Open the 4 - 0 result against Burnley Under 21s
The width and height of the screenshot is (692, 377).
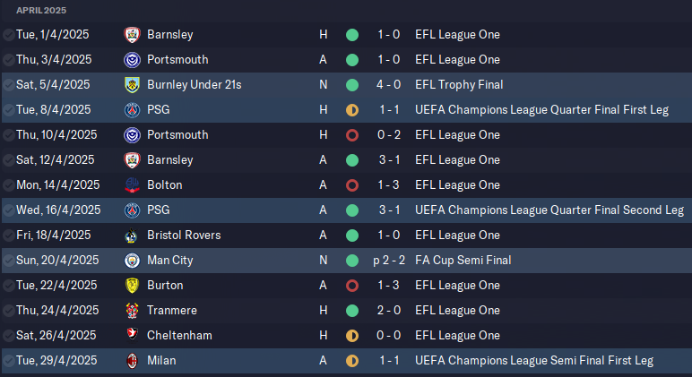click(388, 85)
